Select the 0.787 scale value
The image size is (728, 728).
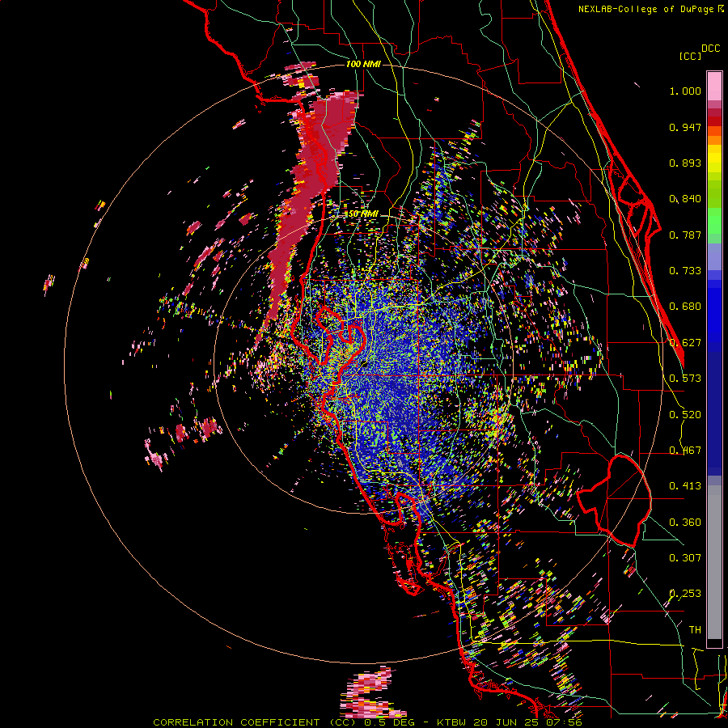click(x=685, y=235)
